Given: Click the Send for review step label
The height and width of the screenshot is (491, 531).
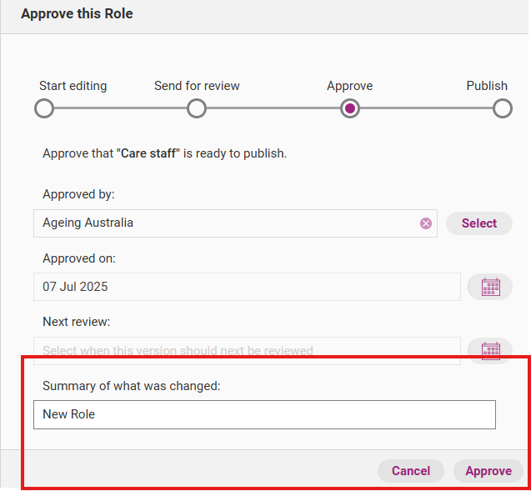Looking at the screenshot, I should pos(197,86).
